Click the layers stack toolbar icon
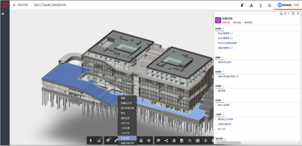302x146 pixels. (x=158, y=141)
